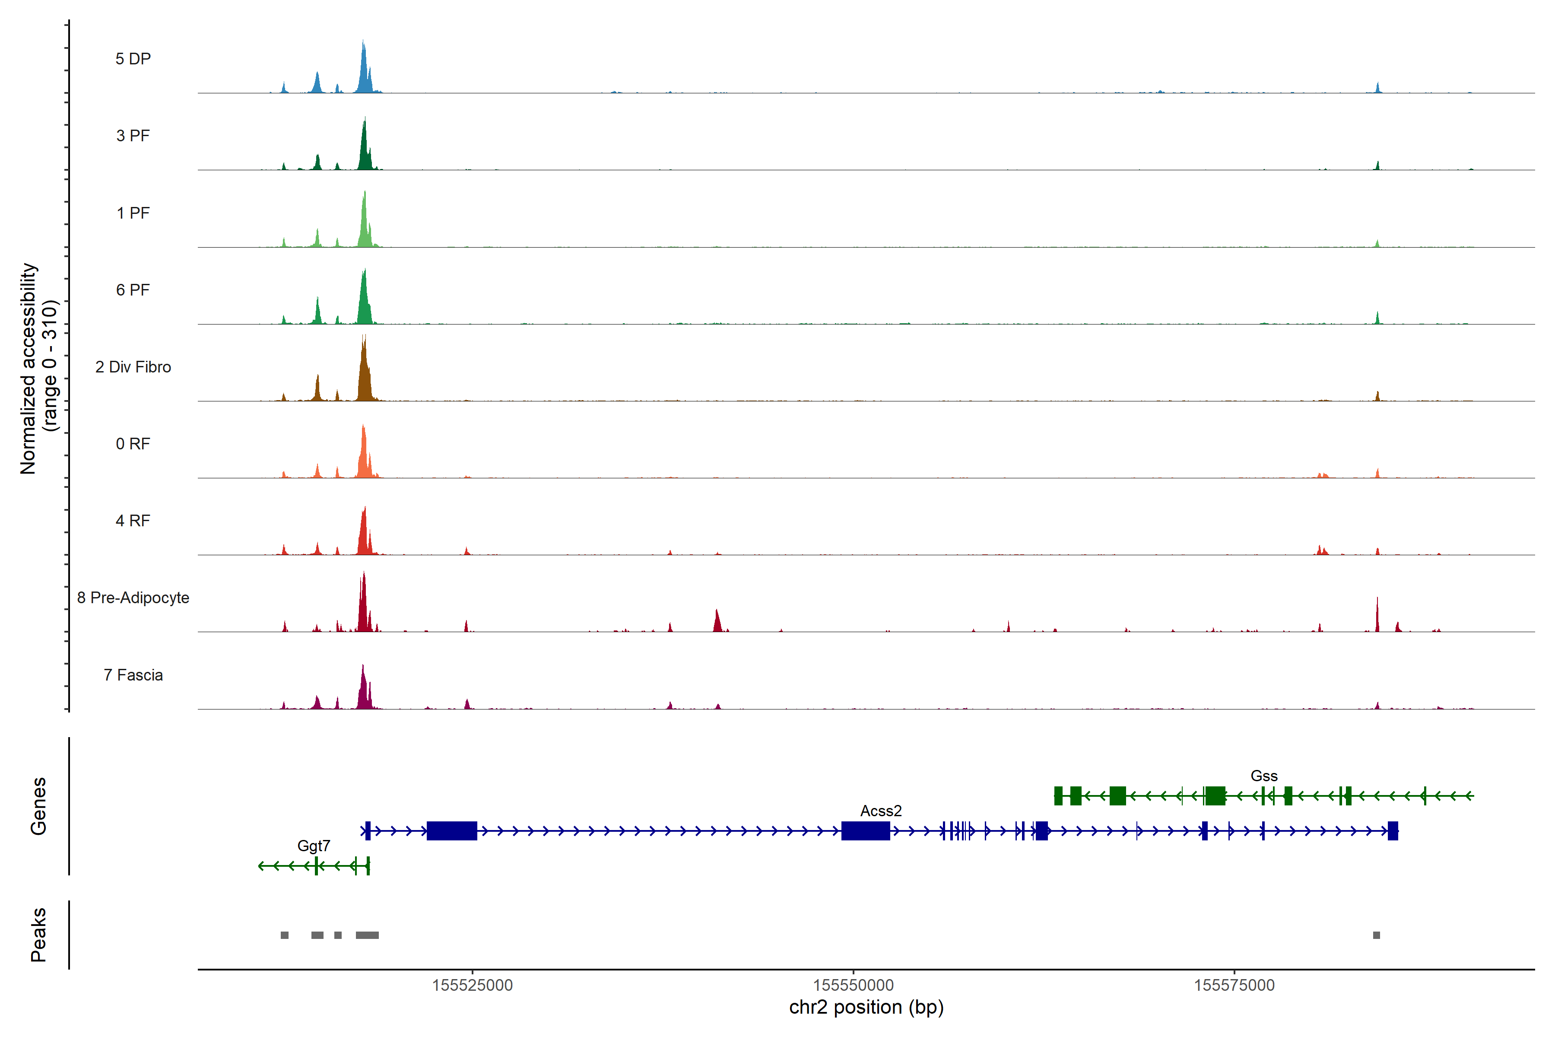Click the rightmost gray peak marker
The height and width of the screenshot is (1037, 1555).
1377,935
